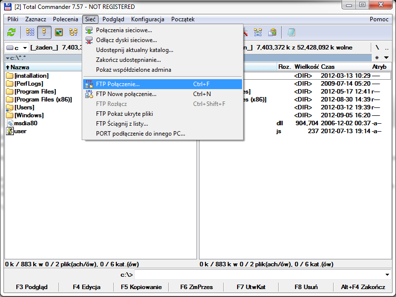Click the Synchronize directories toolbar icon
The height and width of the screenshot is (297, 396).
pyautogui.click(x=258, y=32)
